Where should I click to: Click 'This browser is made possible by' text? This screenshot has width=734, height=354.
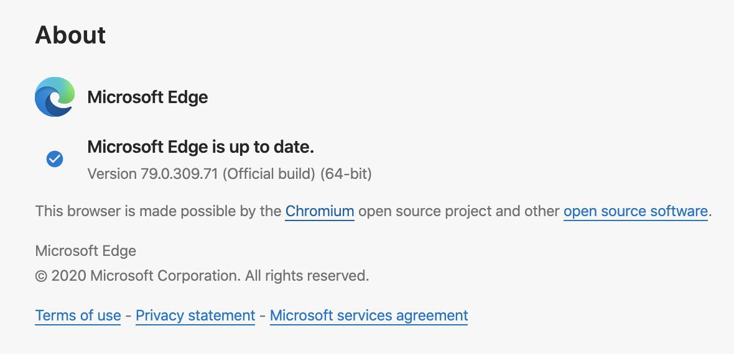coord(158,211)
